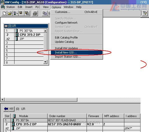This screenshot has height=132, width=149.
Task: Click the Copy toolbar icon
Action: tap(45, 13)
